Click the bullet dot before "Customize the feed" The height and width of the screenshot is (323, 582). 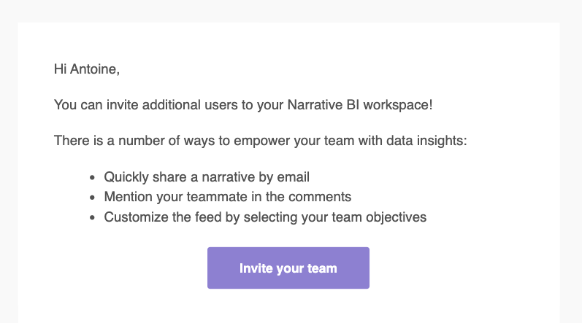[92, 218]
